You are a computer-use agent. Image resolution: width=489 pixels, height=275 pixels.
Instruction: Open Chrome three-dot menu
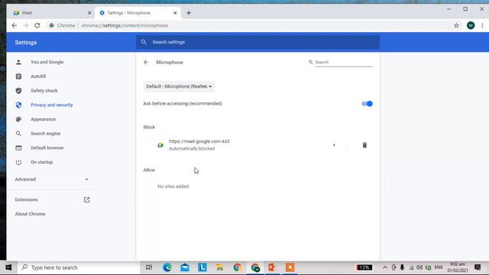point(482,25)
